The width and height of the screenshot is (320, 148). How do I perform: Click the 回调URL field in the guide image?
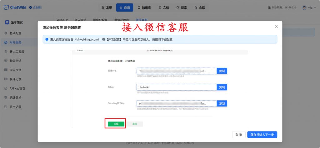point(177,71)
